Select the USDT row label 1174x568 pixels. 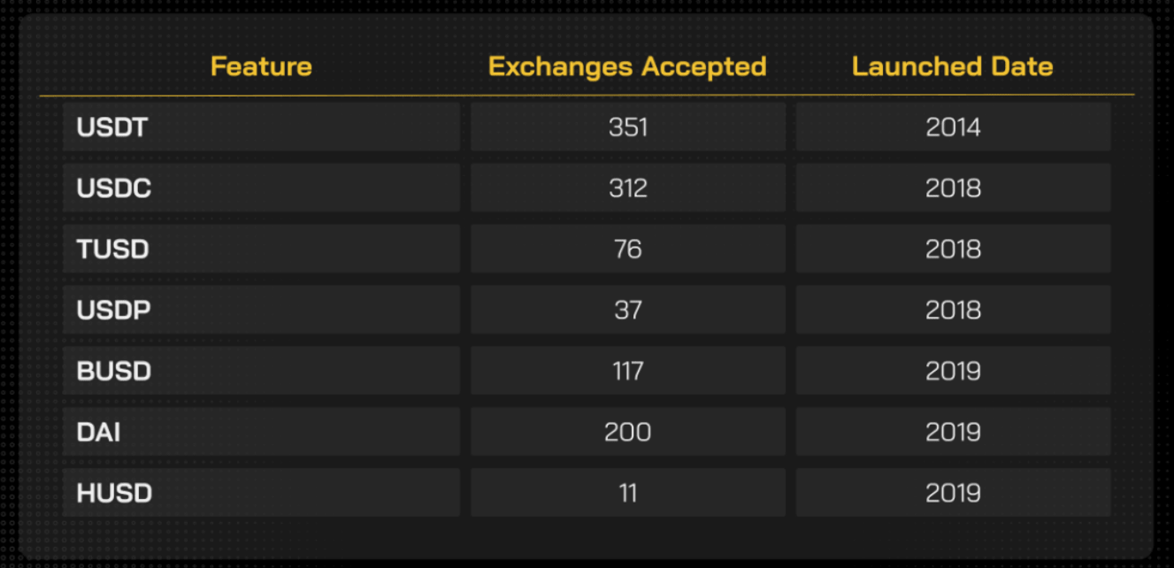[x=112, y=127]
